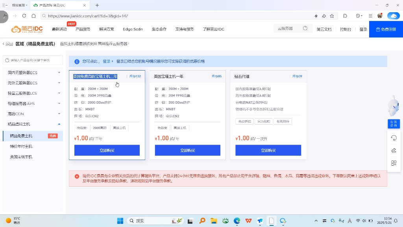Click the floating edit pencil icon

(x=394, y=150)
